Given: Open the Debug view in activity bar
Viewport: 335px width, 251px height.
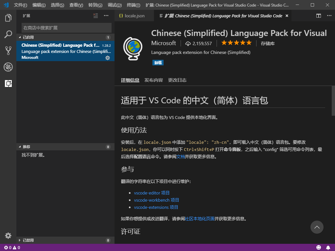Looking at the screenshot, I should [8, 67].
